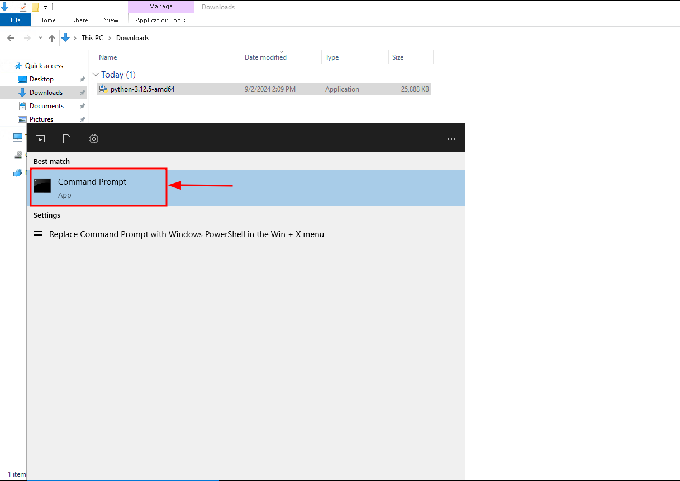Viewport: 680px width, 481px height.
Task: Open the quick access toolbar customize dropdown
Action: (45, 7)
